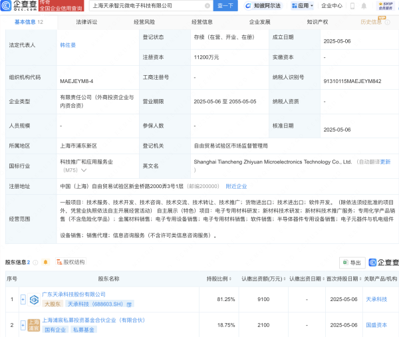Click the 国有企业 tag
This screenshot has height=337, width=399.
55,330
